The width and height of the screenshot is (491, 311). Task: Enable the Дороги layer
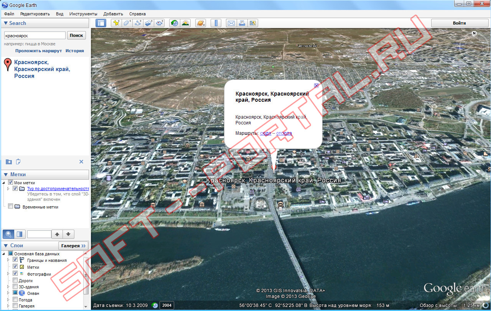(15, 280)
